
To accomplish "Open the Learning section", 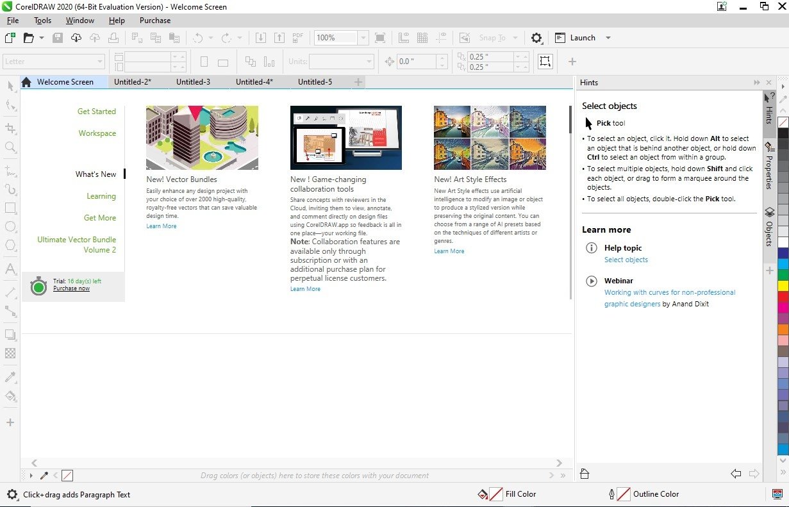I will [101, 196].
